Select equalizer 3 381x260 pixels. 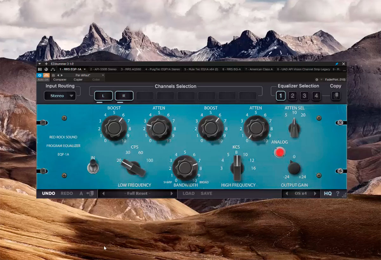(304, 96)
